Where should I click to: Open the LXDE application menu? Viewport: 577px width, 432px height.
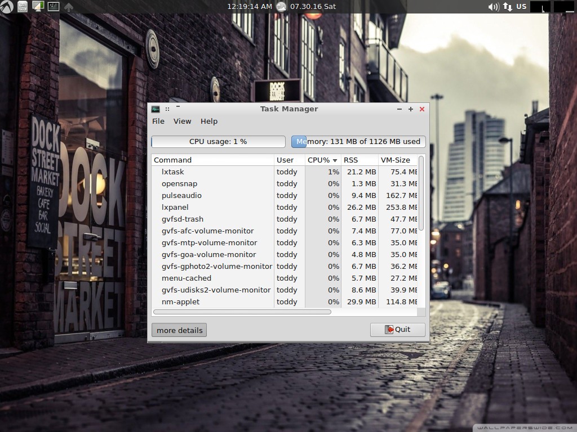6,7
